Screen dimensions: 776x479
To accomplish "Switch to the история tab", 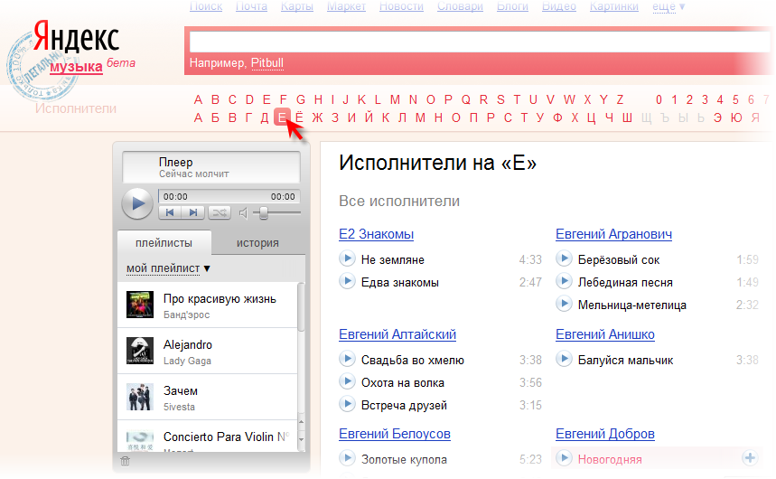I will (257, 243).
